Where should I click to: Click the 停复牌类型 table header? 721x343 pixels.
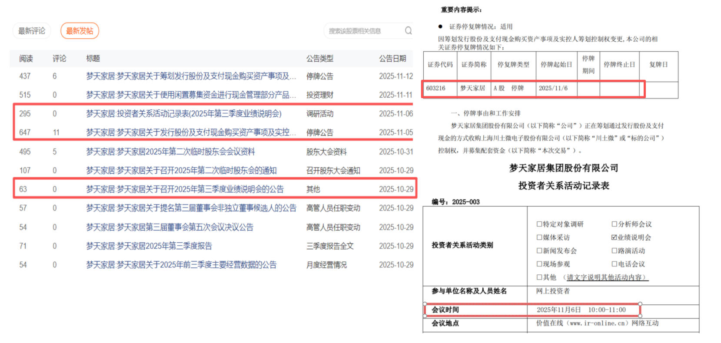[x=513, y=65]
